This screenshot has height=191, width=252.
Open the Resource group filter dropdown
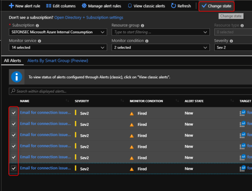pos(160,32)
